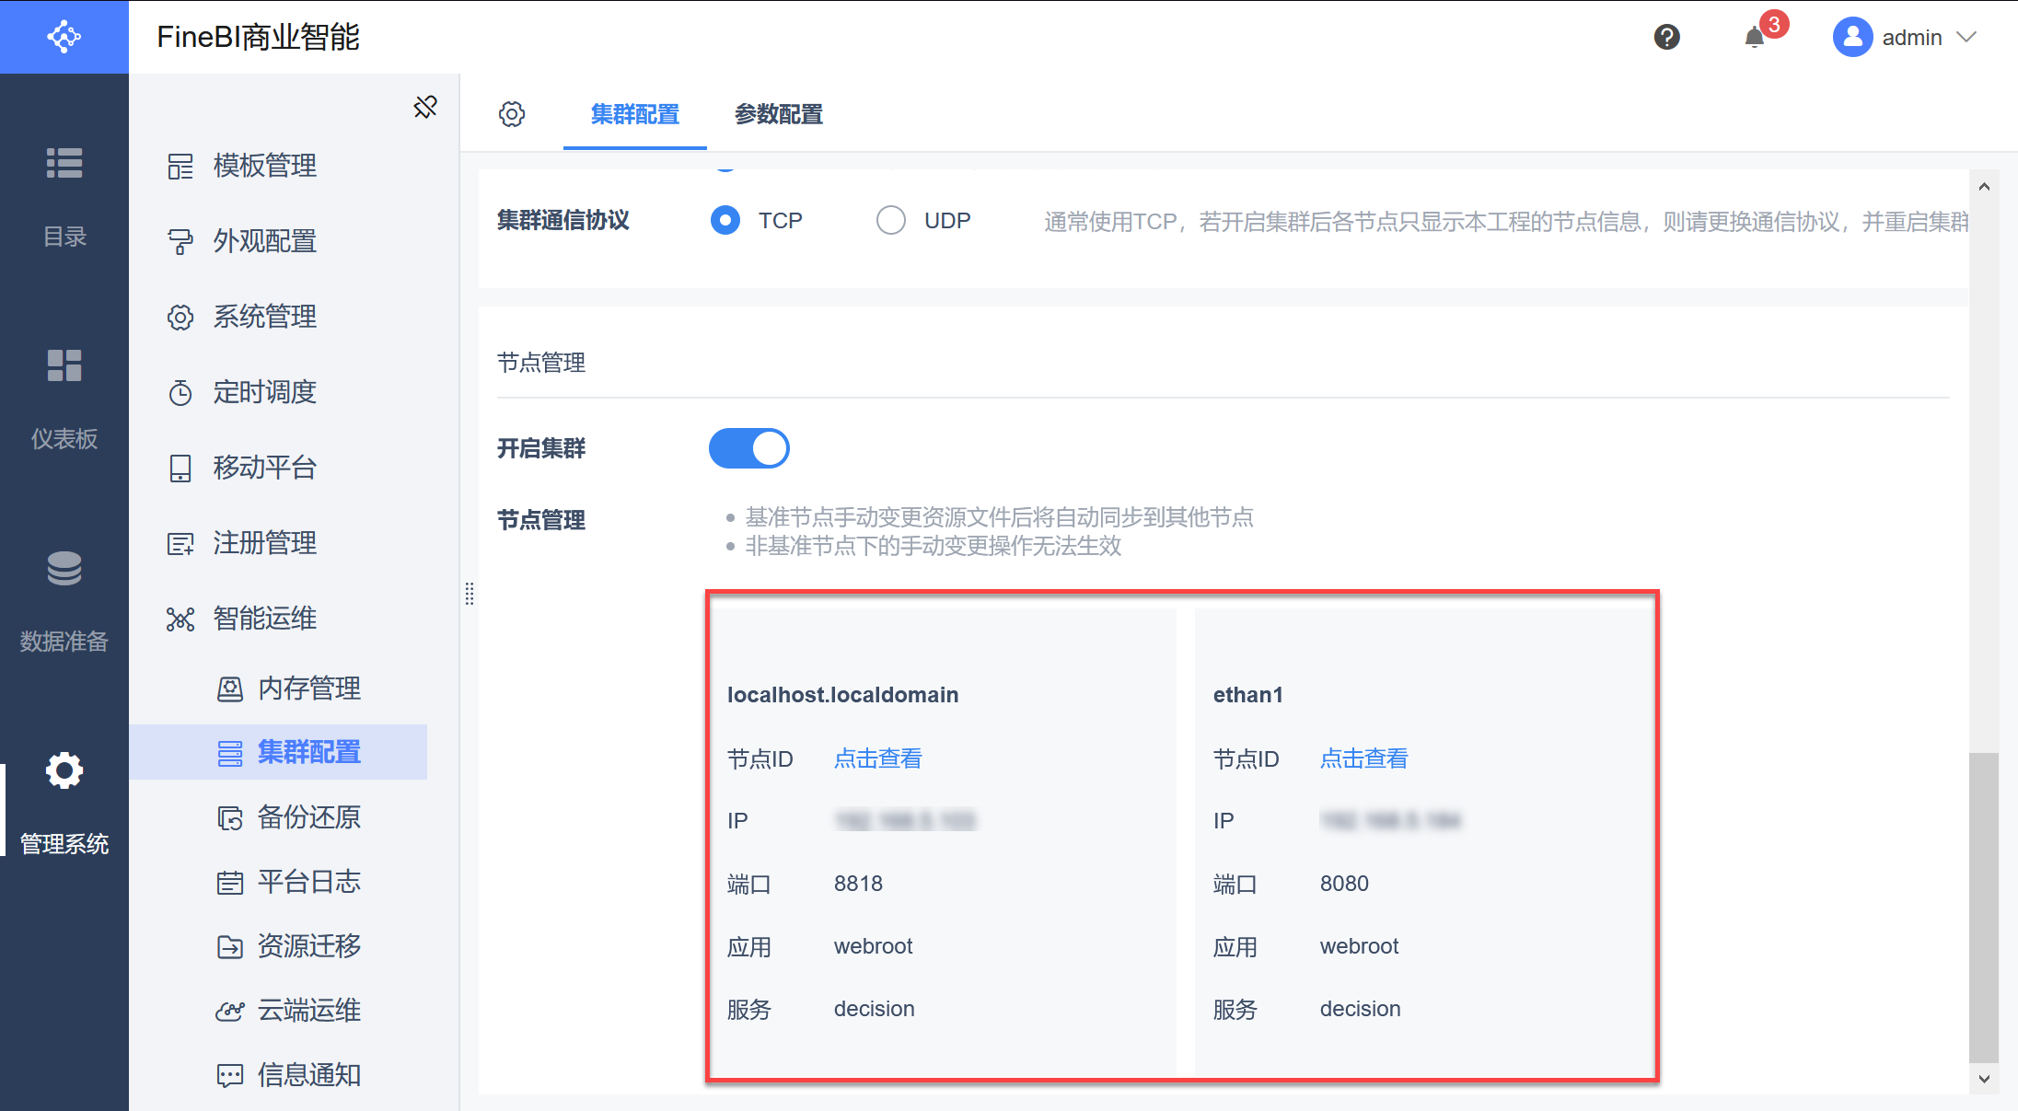Select the UDP protocol radio button

tap(890, 221)
